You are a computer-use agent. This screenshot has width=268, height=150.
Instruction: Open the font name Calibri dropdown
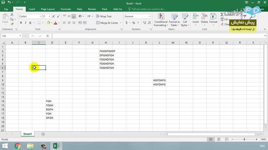coord(40,16)
